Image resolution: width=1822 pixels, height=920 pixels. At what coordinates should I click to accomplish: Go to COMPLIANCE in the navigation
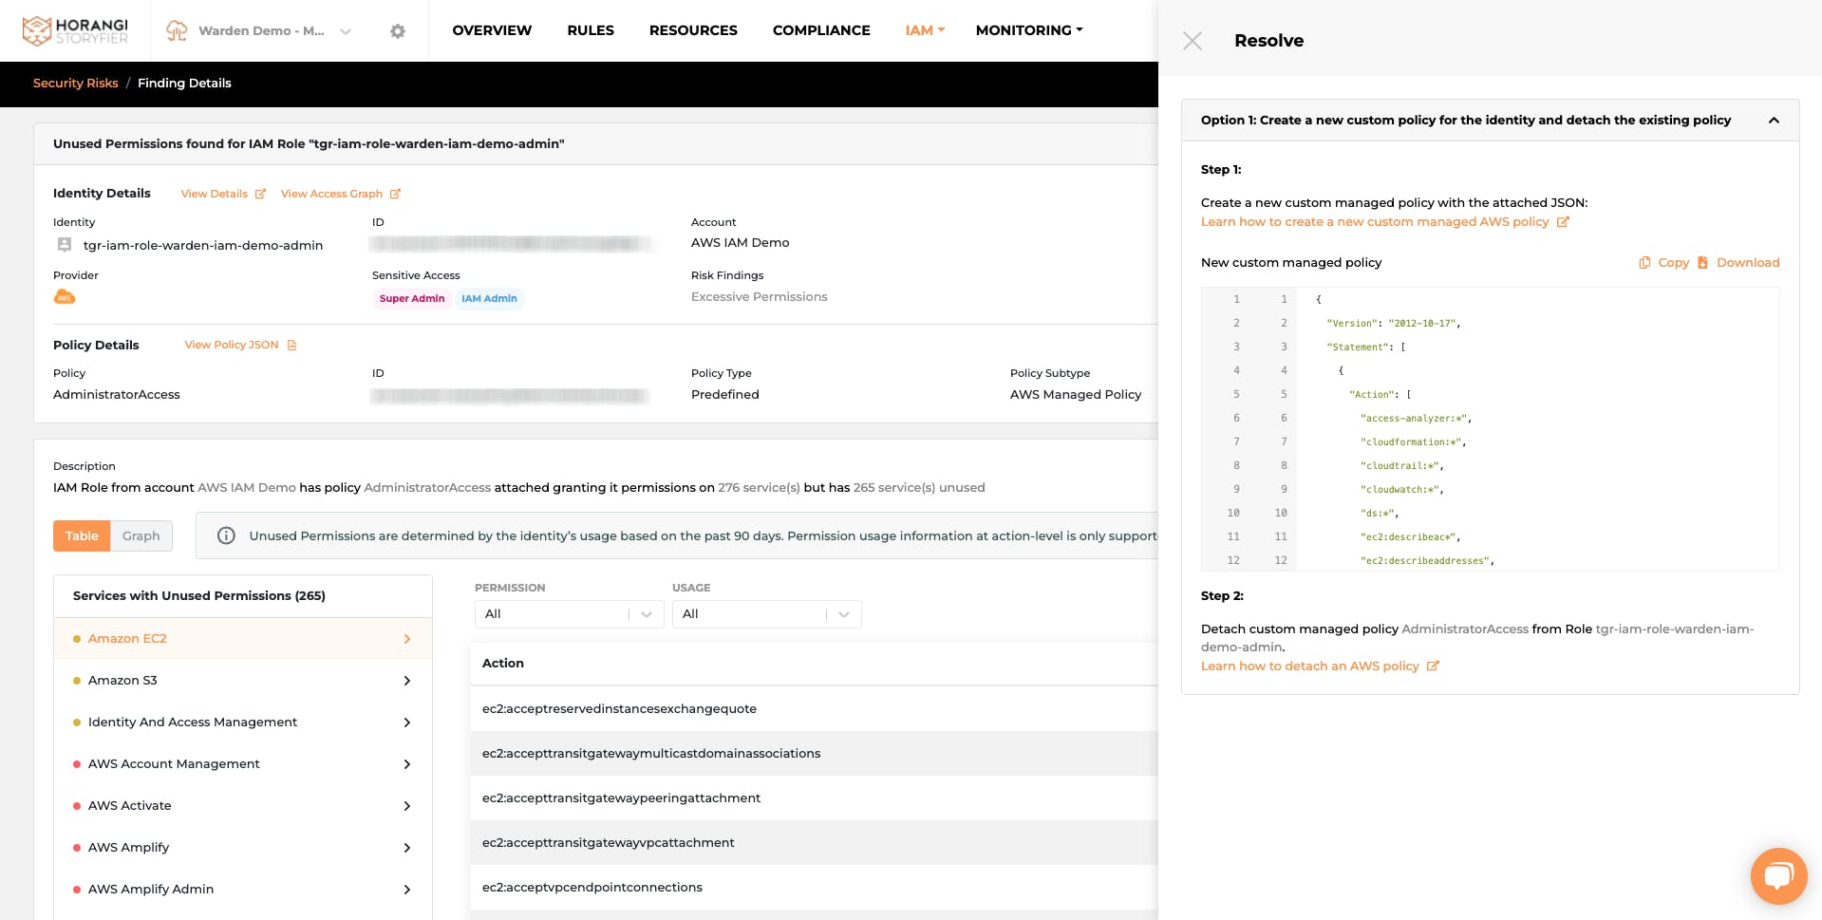coord(821,30)
